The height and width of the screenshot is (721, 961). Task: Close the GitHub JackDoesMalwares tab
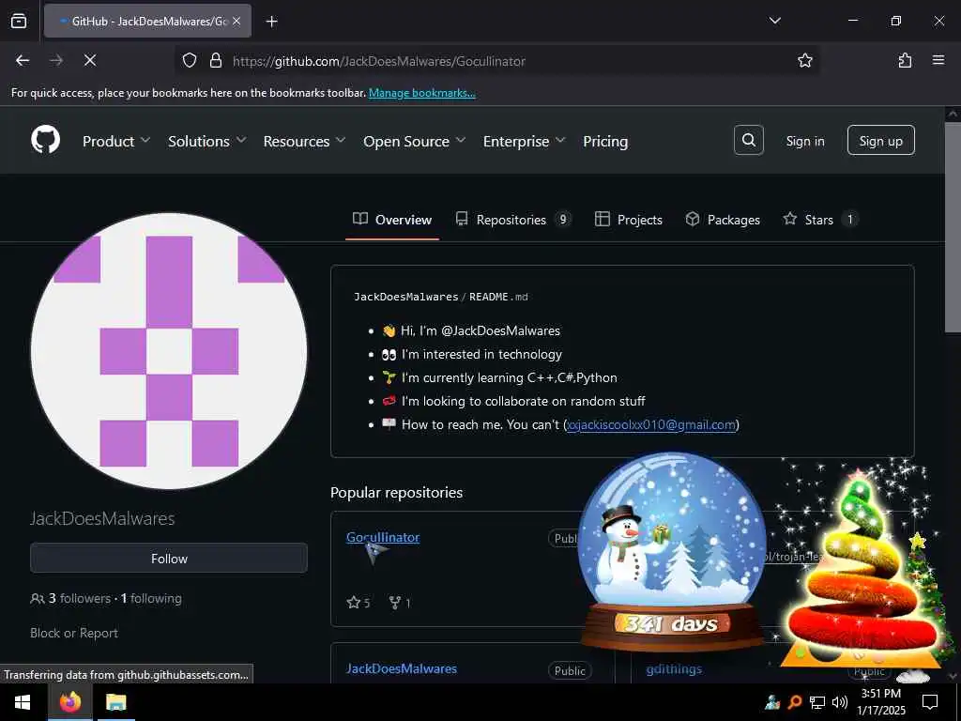tap(236, 21)
